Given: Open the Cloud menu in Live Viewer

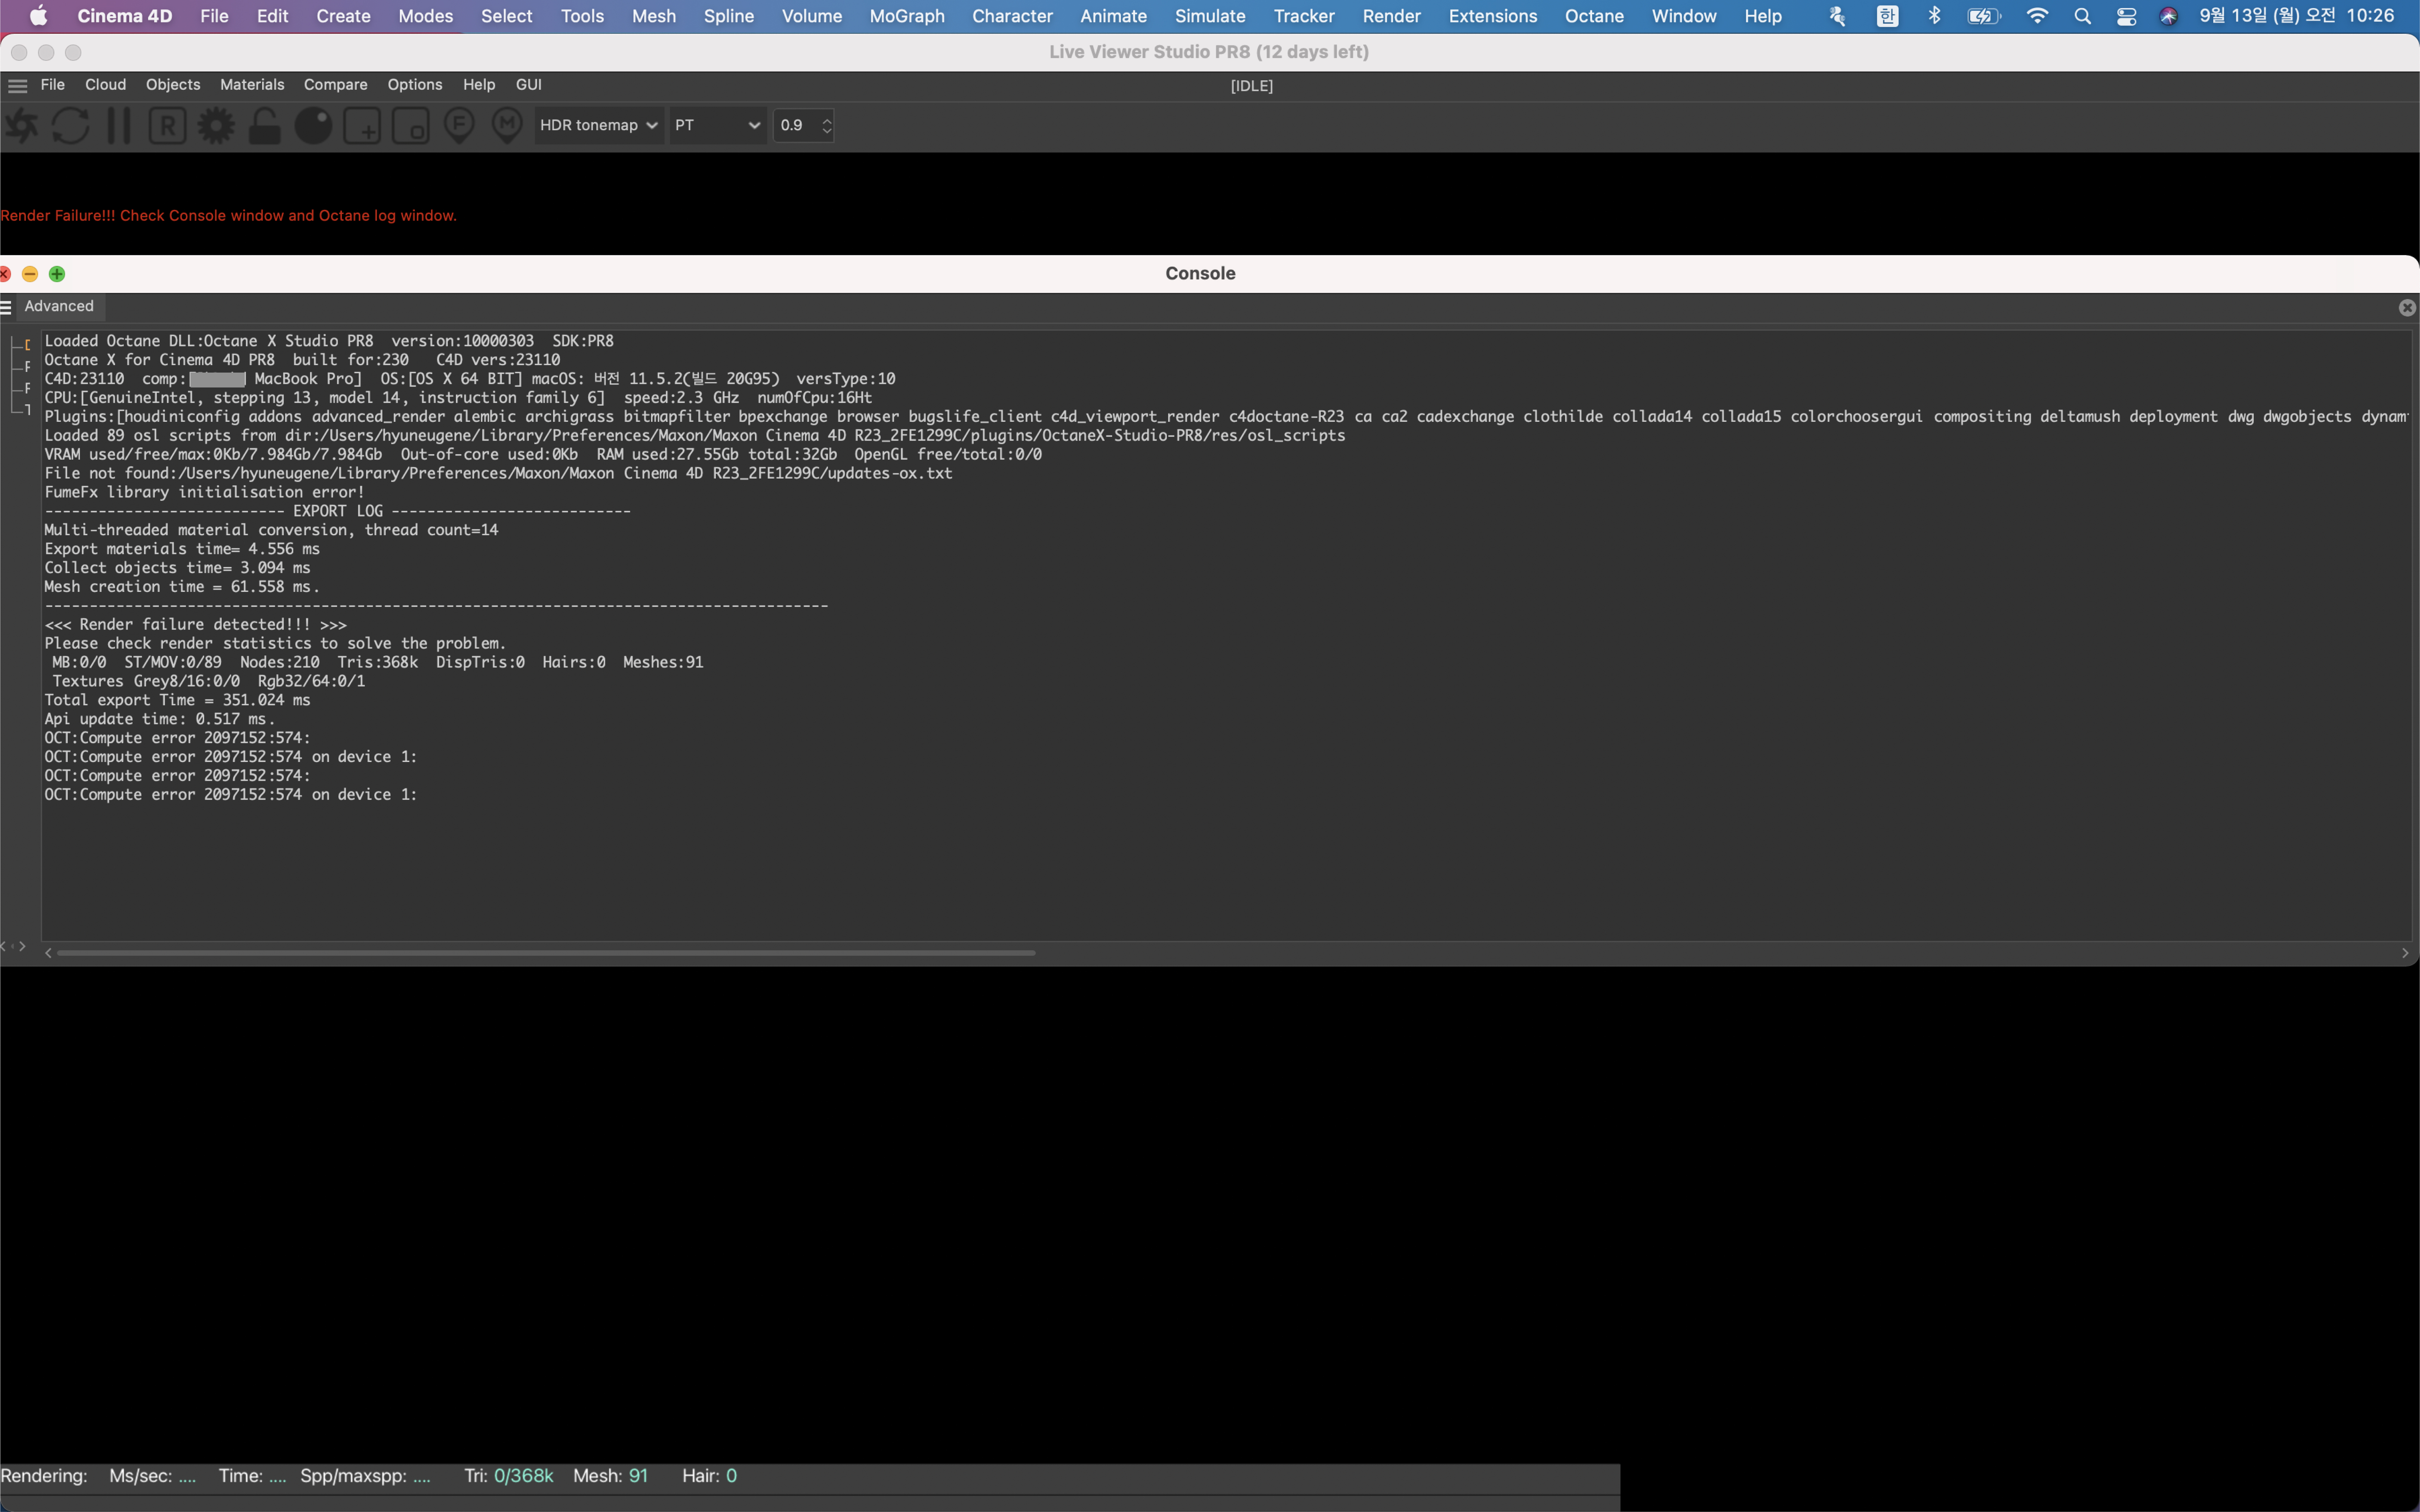Looking at the screenshot, I should [x=105, y=85].
